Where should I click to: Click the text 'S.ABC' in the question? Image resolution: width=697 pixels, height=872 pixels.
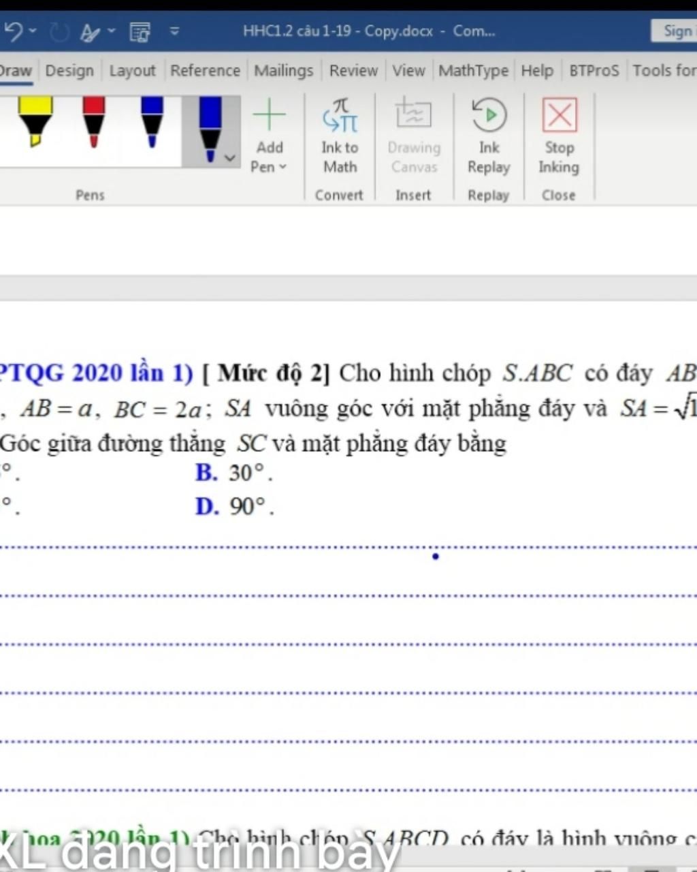[x=538, y=373]
